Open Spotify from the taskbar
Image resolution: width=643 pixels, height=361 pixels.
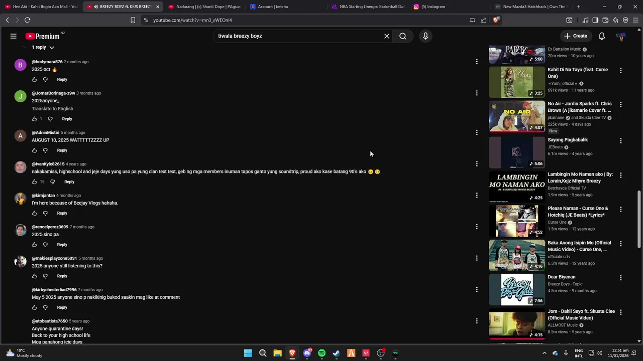point(321,353)
